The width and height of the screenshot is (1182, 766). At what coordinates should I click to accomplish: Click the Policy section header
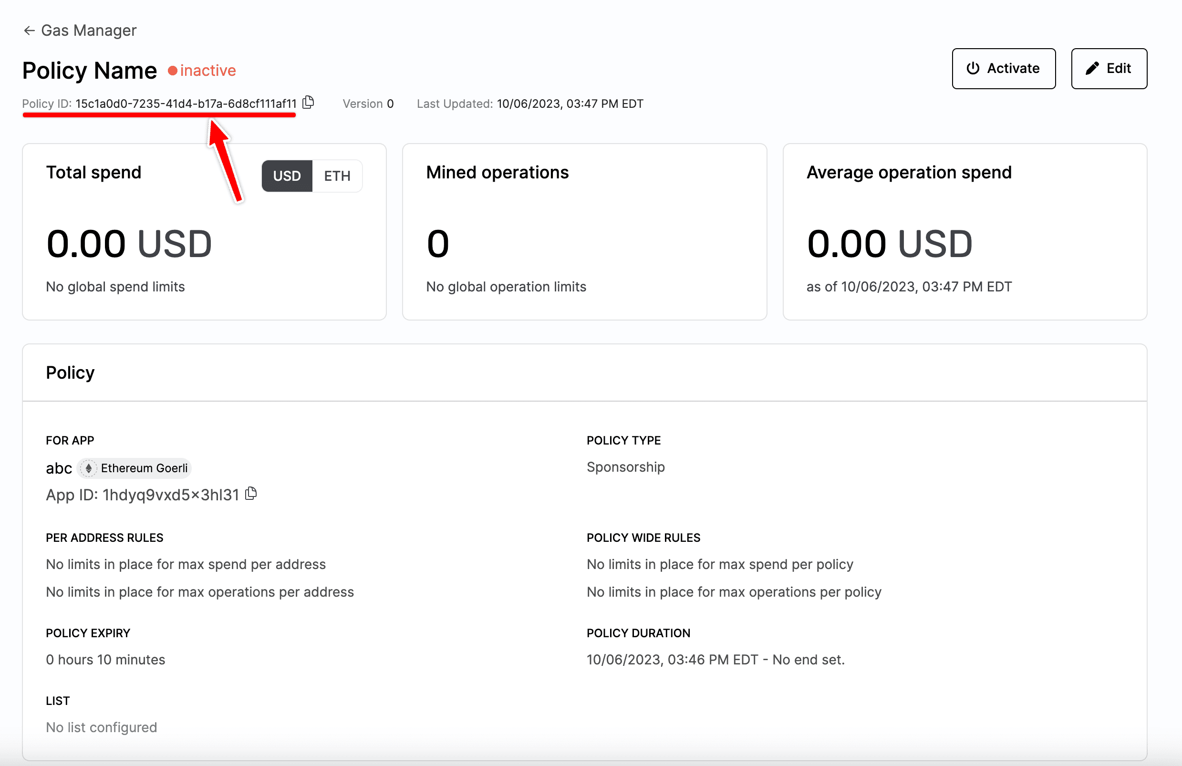point(70,373)
